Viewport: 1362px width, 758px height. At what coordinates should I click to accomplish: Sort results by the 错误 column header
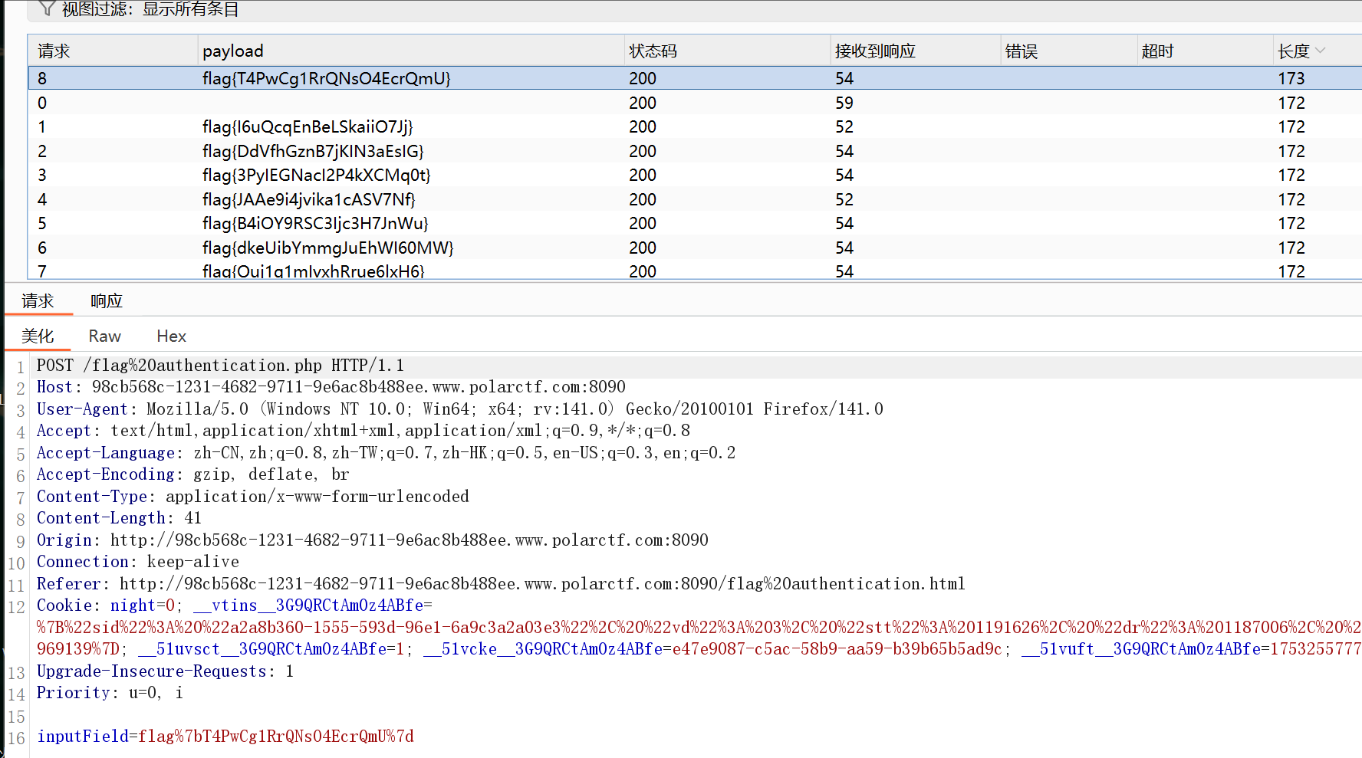(x=1021, y=51)
